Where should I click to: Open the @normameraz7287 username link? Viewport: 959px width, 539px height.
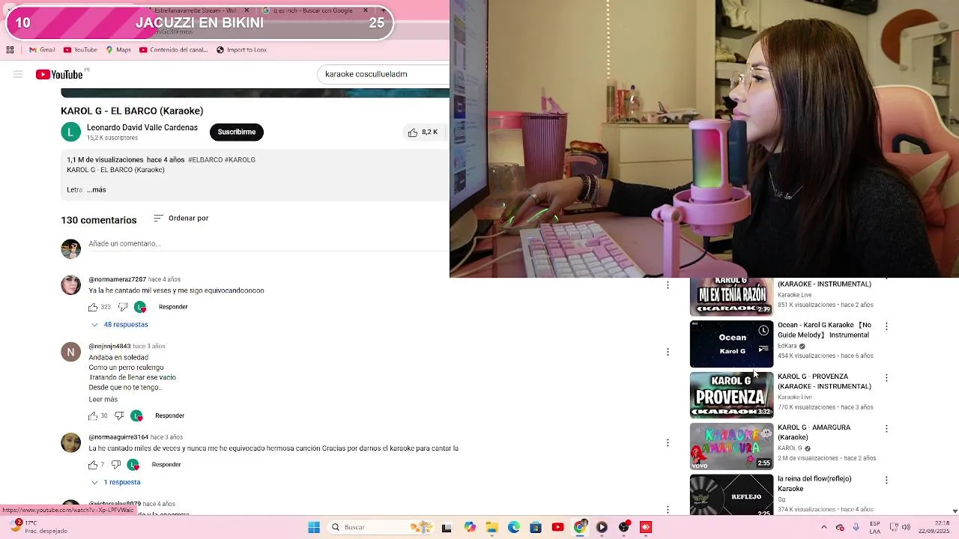(x=117, y=279)
